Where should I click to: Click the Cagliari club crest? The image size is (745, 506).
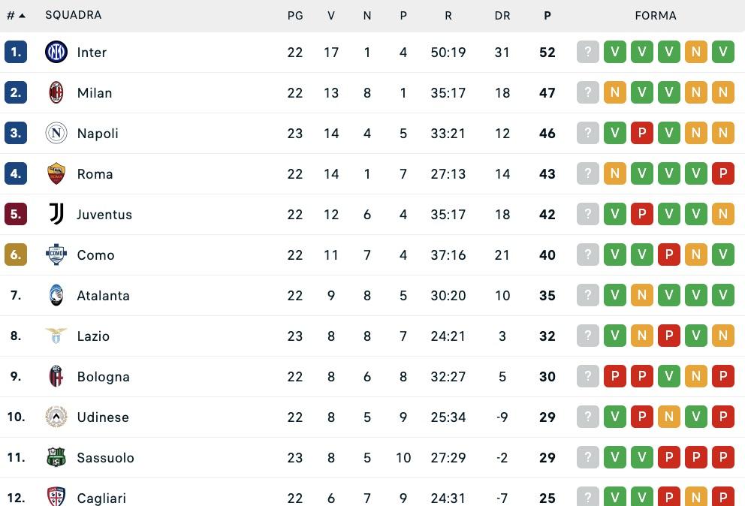56,498
